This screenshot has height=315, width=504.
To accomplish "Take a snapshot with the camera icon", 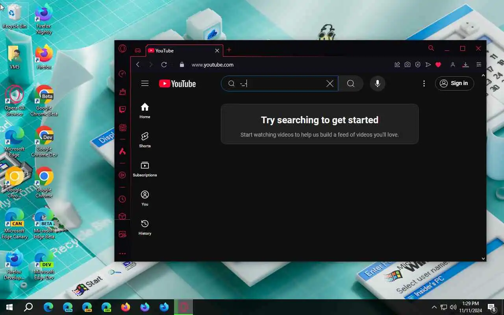I will (x=408, y=65).
